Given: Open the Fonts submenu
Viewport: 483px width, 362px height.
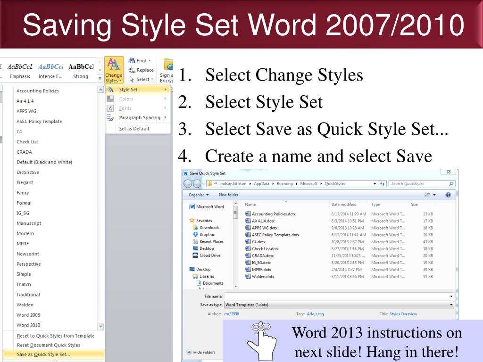Looking at the screenshot, I should (138, 108).
